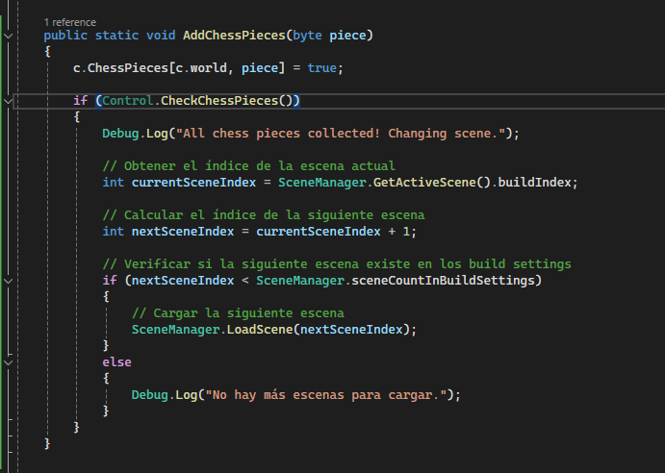Click the 'LoadScene' method call
This screenshot has height=473, width=665.
point(260,330)
